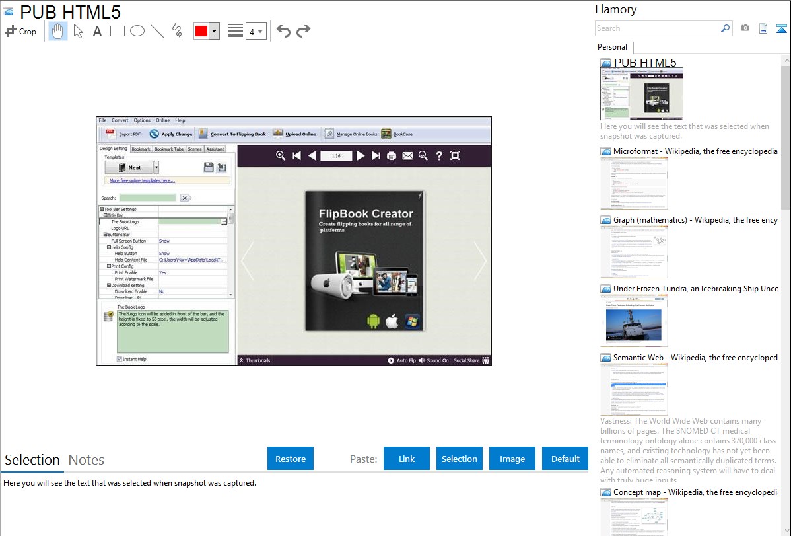Collapse the Print Config tree node

click(x=108, y=266)
